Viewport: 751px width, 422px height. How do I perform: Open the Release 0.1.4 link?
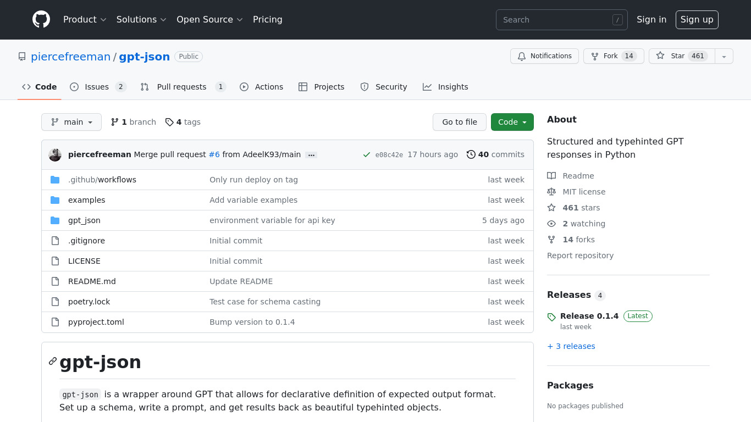pos(589,316)
